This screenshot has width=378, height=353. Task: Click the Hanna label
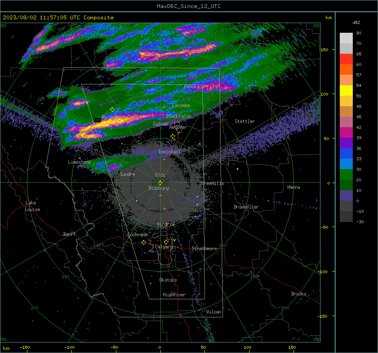pyautogui.click(x=294, y=187)
